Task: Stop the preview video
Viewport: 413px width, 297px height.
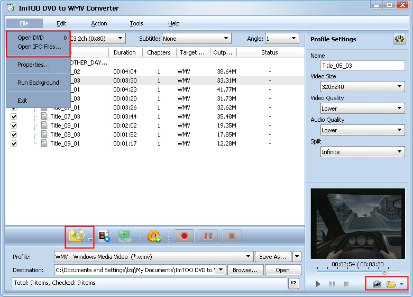Action: (346, 284)
